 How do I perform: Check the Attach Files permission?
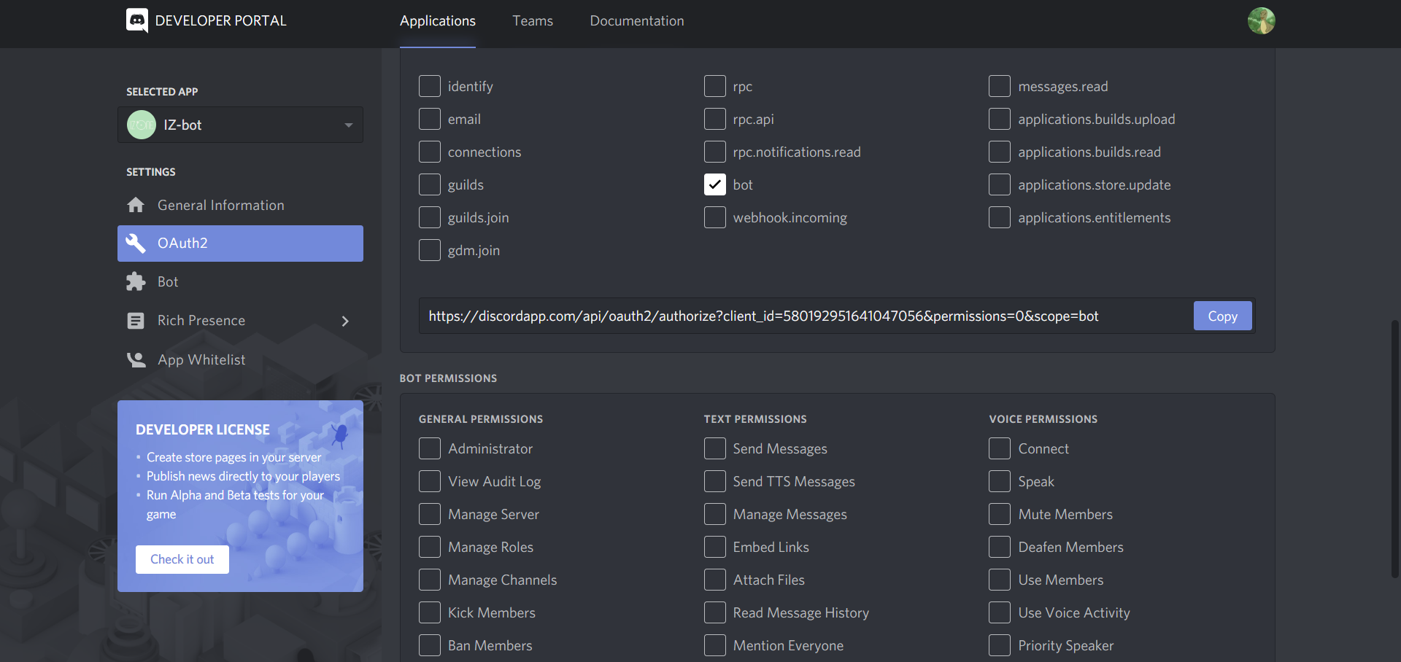715,580
